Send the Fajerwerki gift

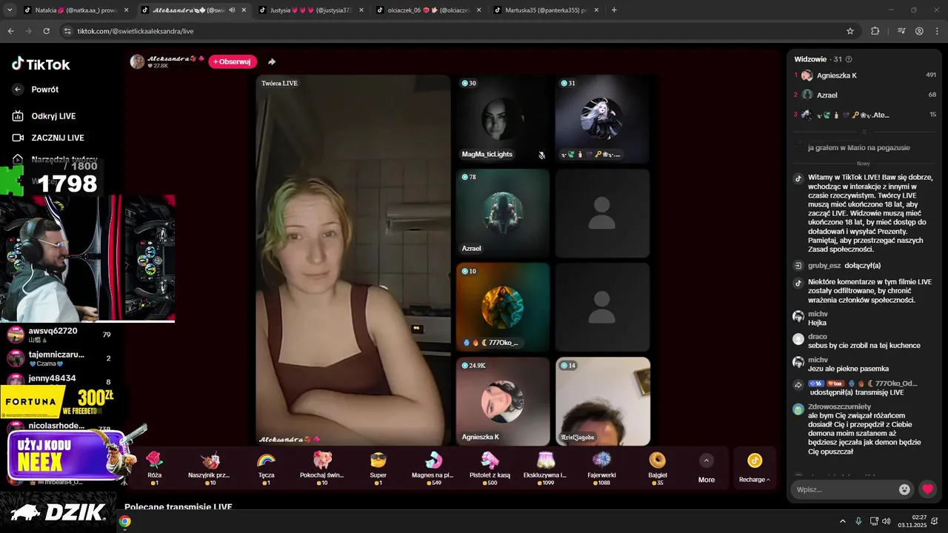(x=601, y=468)
